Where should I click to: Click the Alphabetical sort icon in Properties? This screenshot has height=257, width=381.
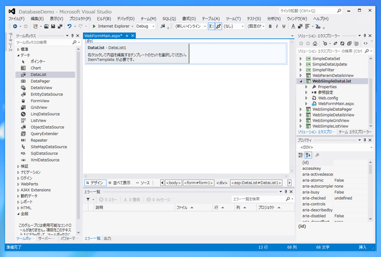(308, 155)
